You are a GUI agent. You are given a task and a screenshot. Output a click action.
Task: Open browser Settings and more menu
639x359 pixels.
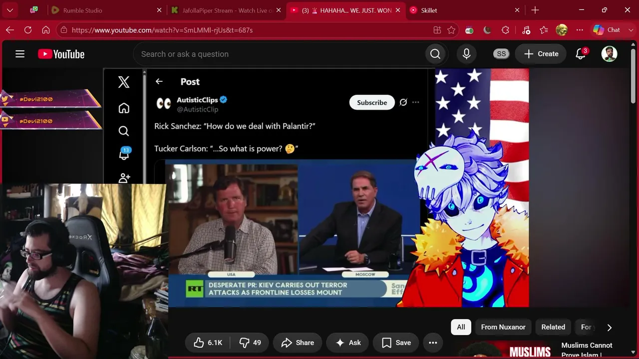(580, 30)
